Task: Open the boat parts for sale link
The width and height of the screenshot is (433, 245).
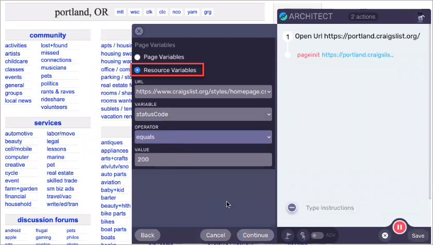Action: click(114, 229)
